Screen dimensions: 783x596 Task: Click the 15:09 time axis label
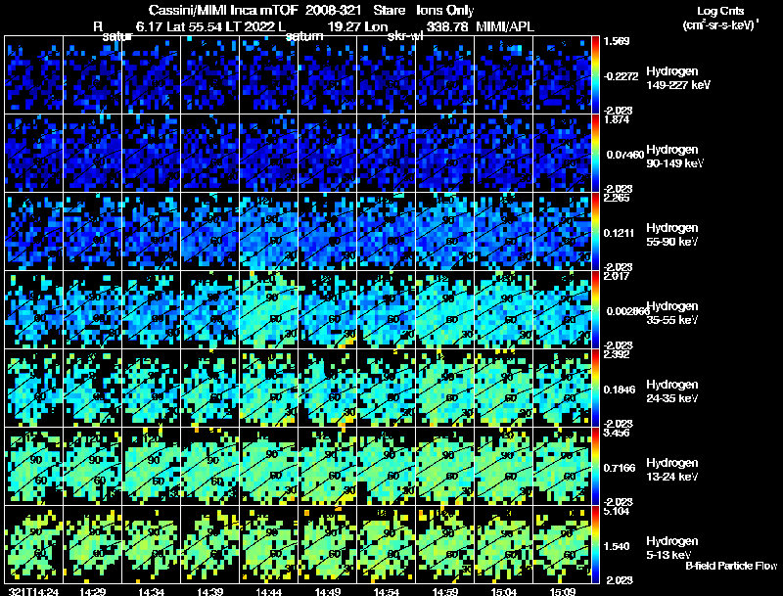(x=563, y=592)
